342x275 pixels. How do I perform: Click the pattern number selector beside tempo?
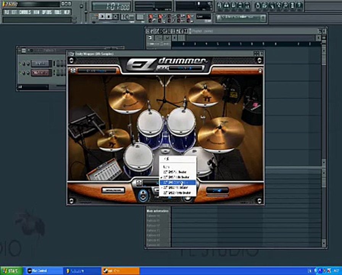[x=140, y=17]
